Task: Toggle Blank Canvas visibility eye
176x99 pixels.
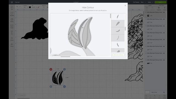Action: (164, 92)
